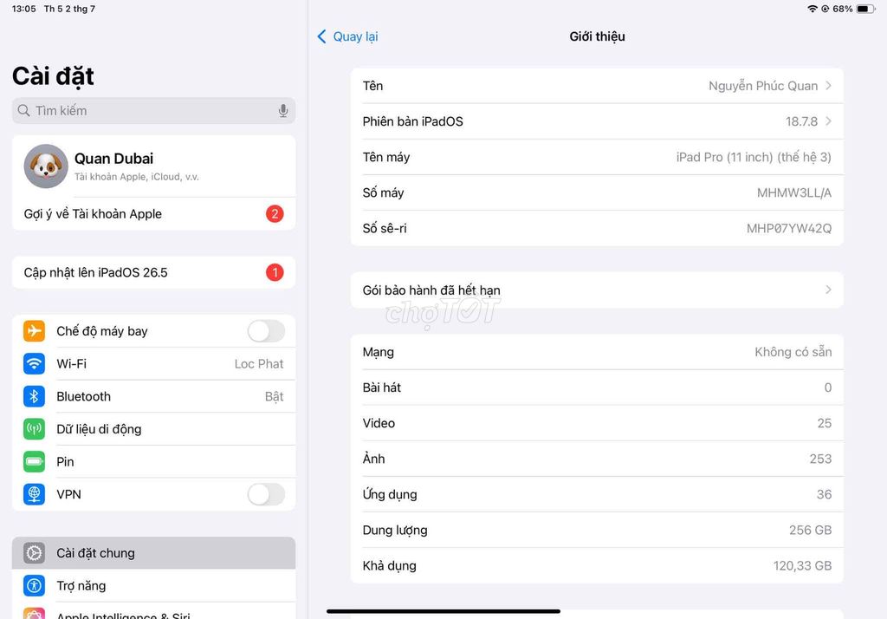Tap the Giới thiệu page title

[x=597, y=36]
